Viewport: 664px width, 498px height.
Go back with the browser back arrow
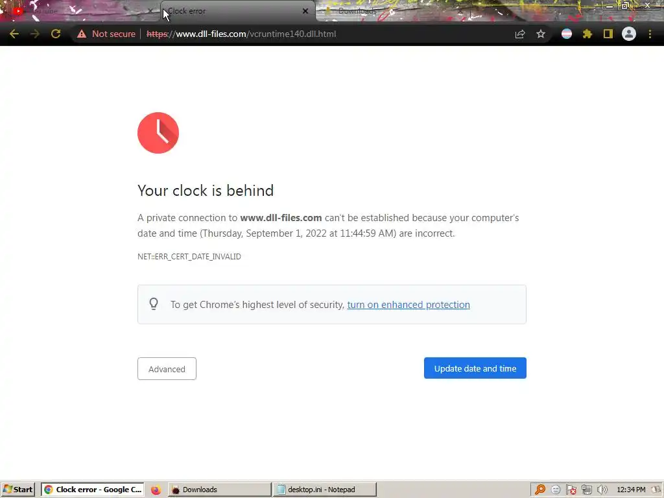point(14,34)
